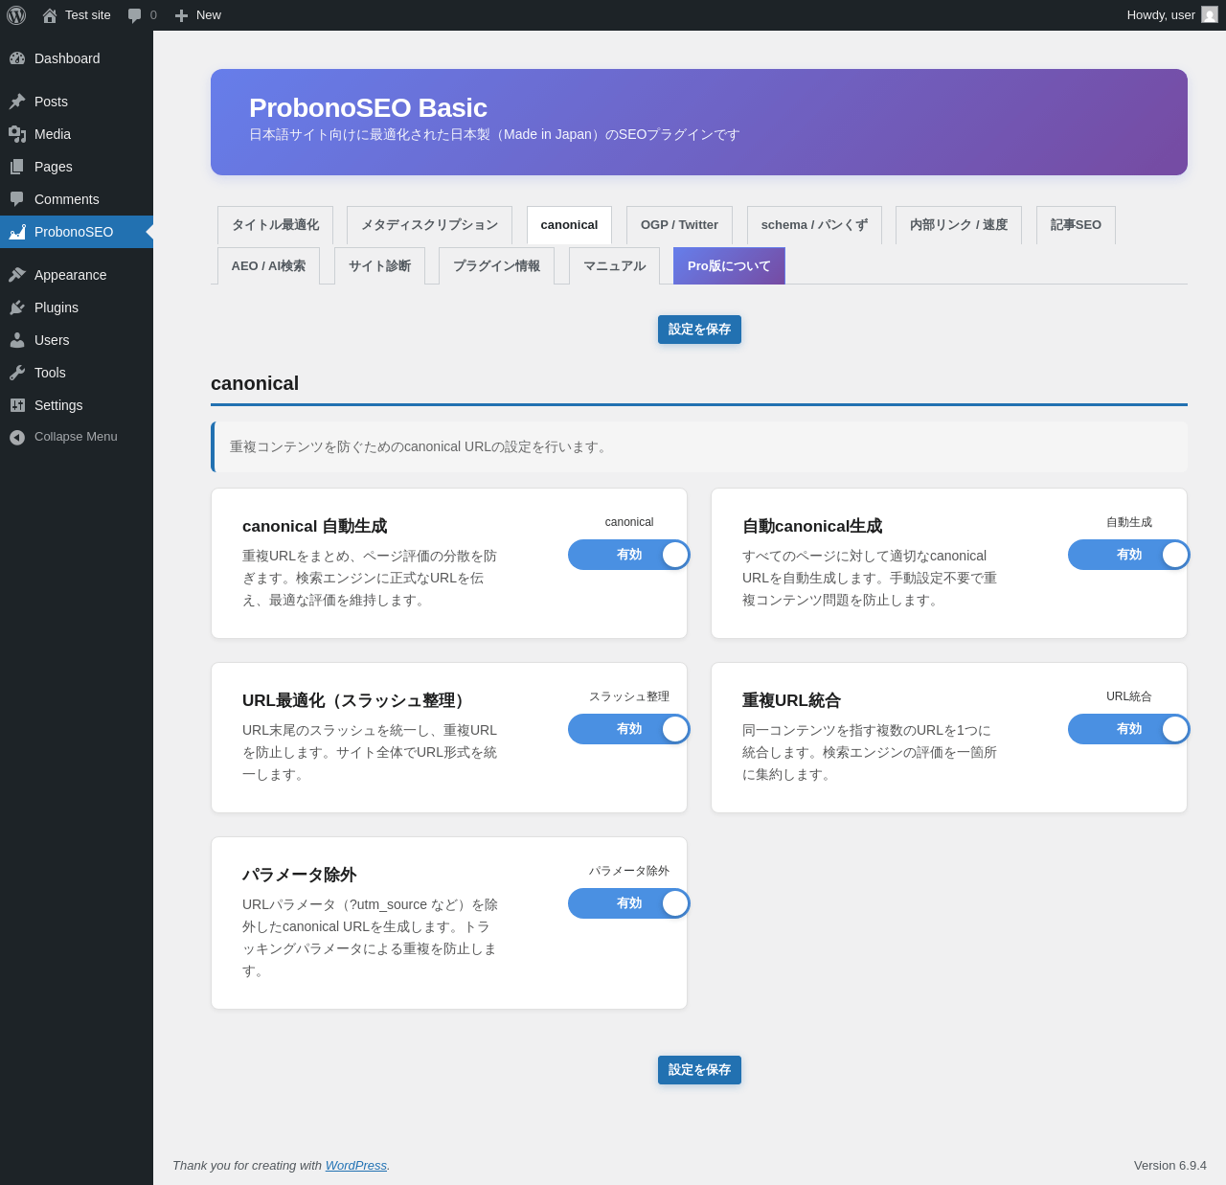Switch to the メタディスクリプション tab

[429, 225]
